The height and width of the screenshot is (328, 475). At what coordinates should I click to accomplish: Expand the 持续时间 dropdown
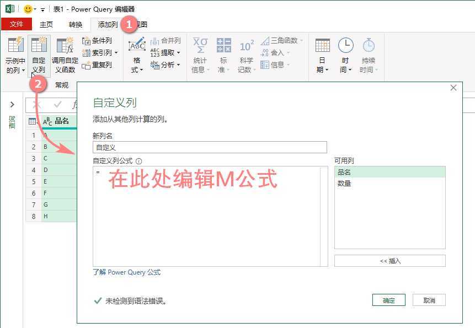point(369,52)
